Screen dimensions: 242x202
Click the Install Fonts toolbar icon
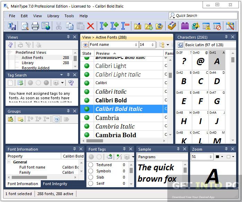[12, 26]
